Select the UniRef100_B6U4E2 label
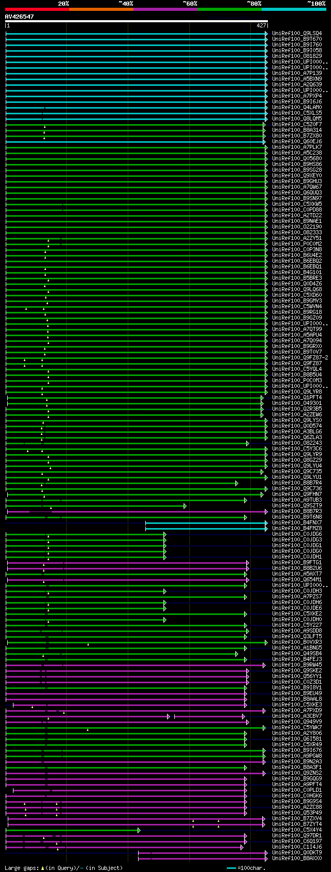Image resolution: width=331 pixels, height=872 pixels. [x=297, y=255]
